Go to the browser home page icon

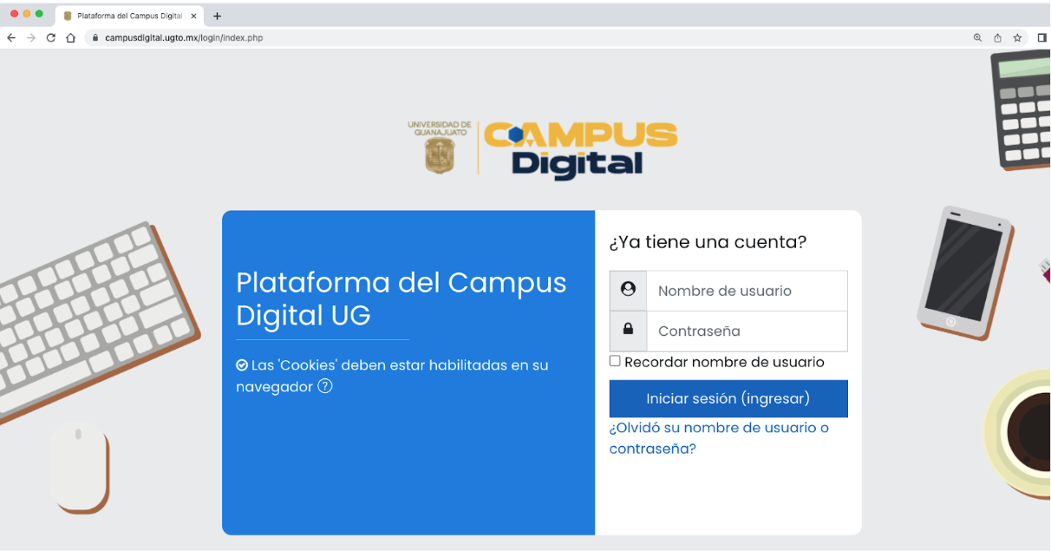(71, 37)
